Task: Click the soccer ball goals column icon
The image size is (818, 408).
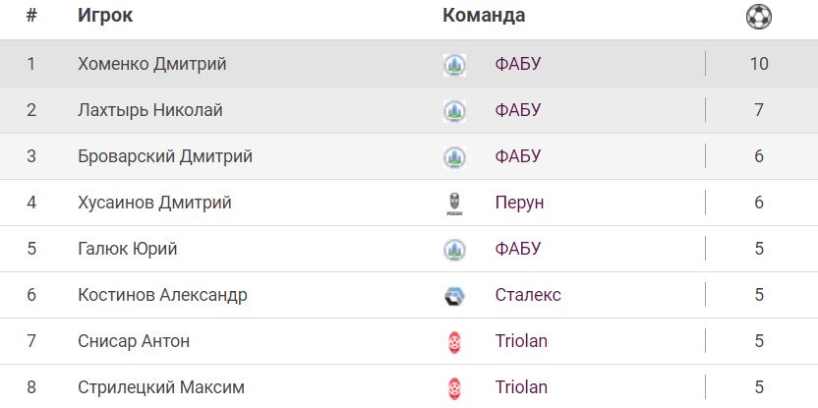Action: [x=759, y=17]
